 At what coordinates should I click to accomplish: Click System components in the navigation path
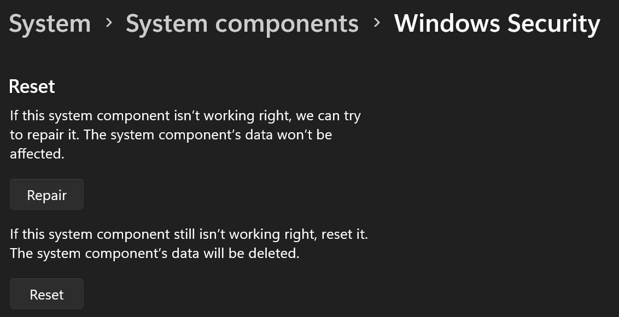click(242, 23)
